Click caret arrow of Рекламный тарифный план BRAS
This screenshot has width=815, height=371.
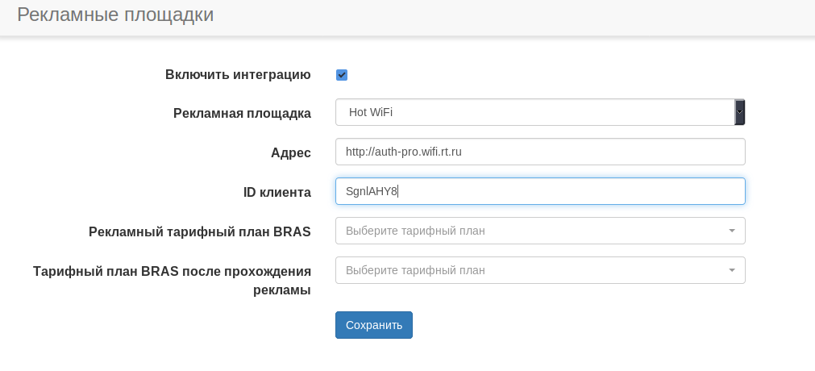732,231
